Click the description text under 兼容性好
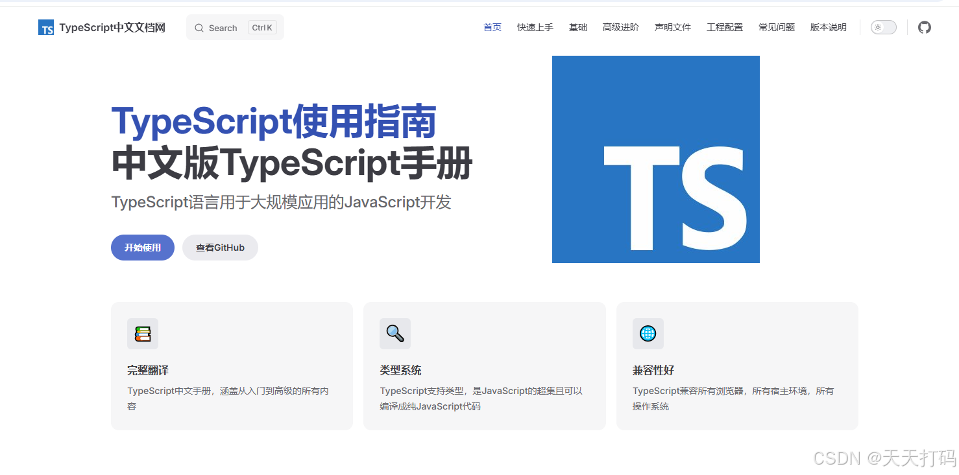 pos(733,399)
